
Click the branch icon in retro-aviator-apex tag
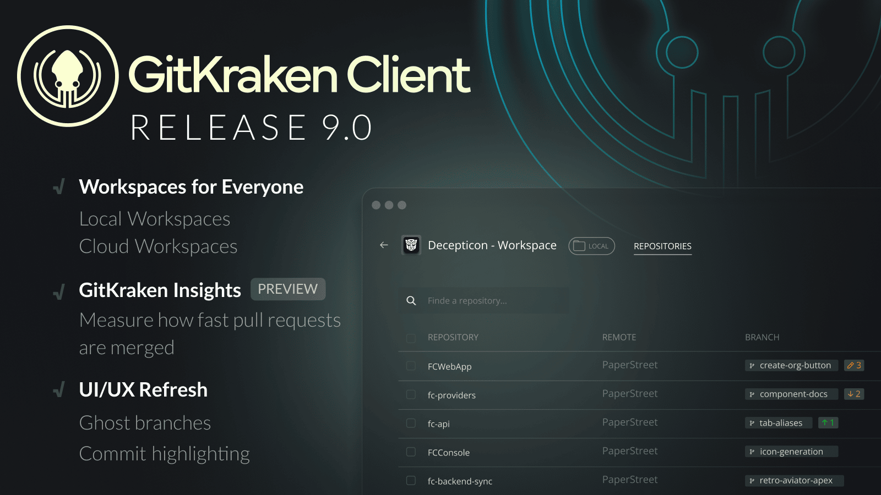tap(752, 481)
